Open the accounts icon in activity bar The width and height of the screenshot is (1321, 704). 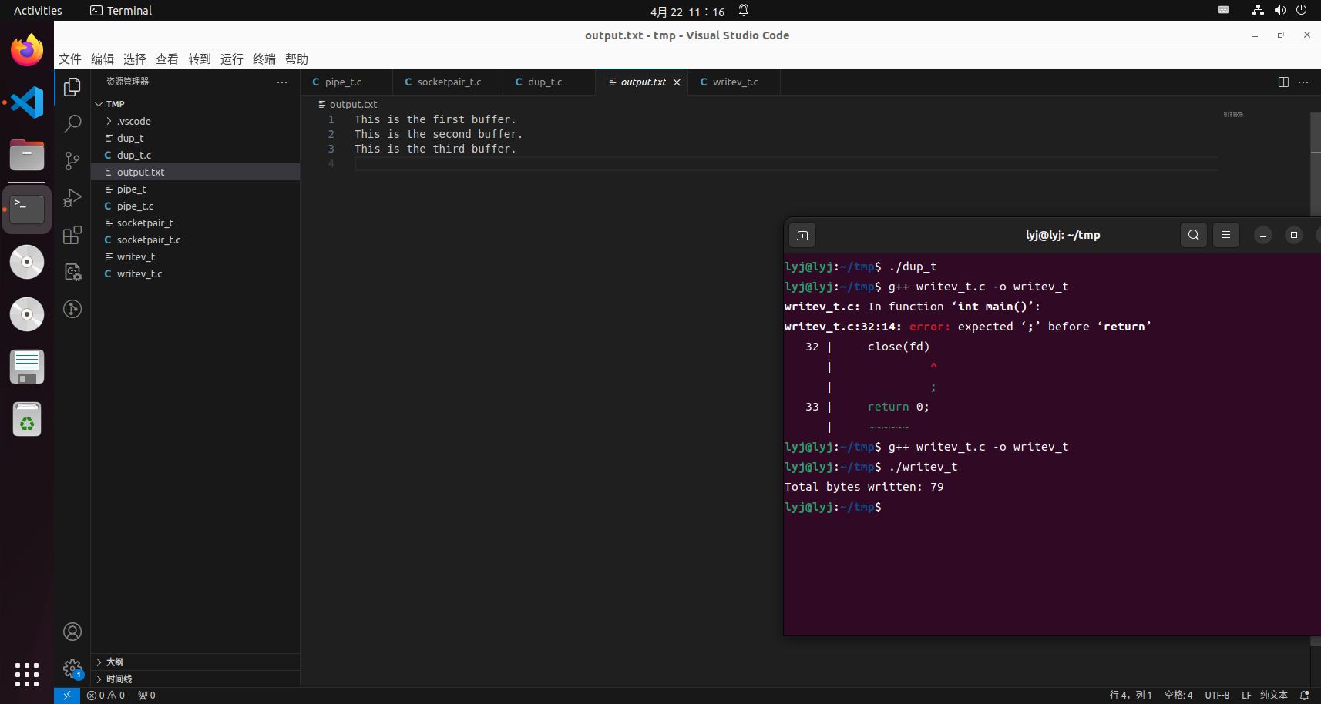(72, 632)
